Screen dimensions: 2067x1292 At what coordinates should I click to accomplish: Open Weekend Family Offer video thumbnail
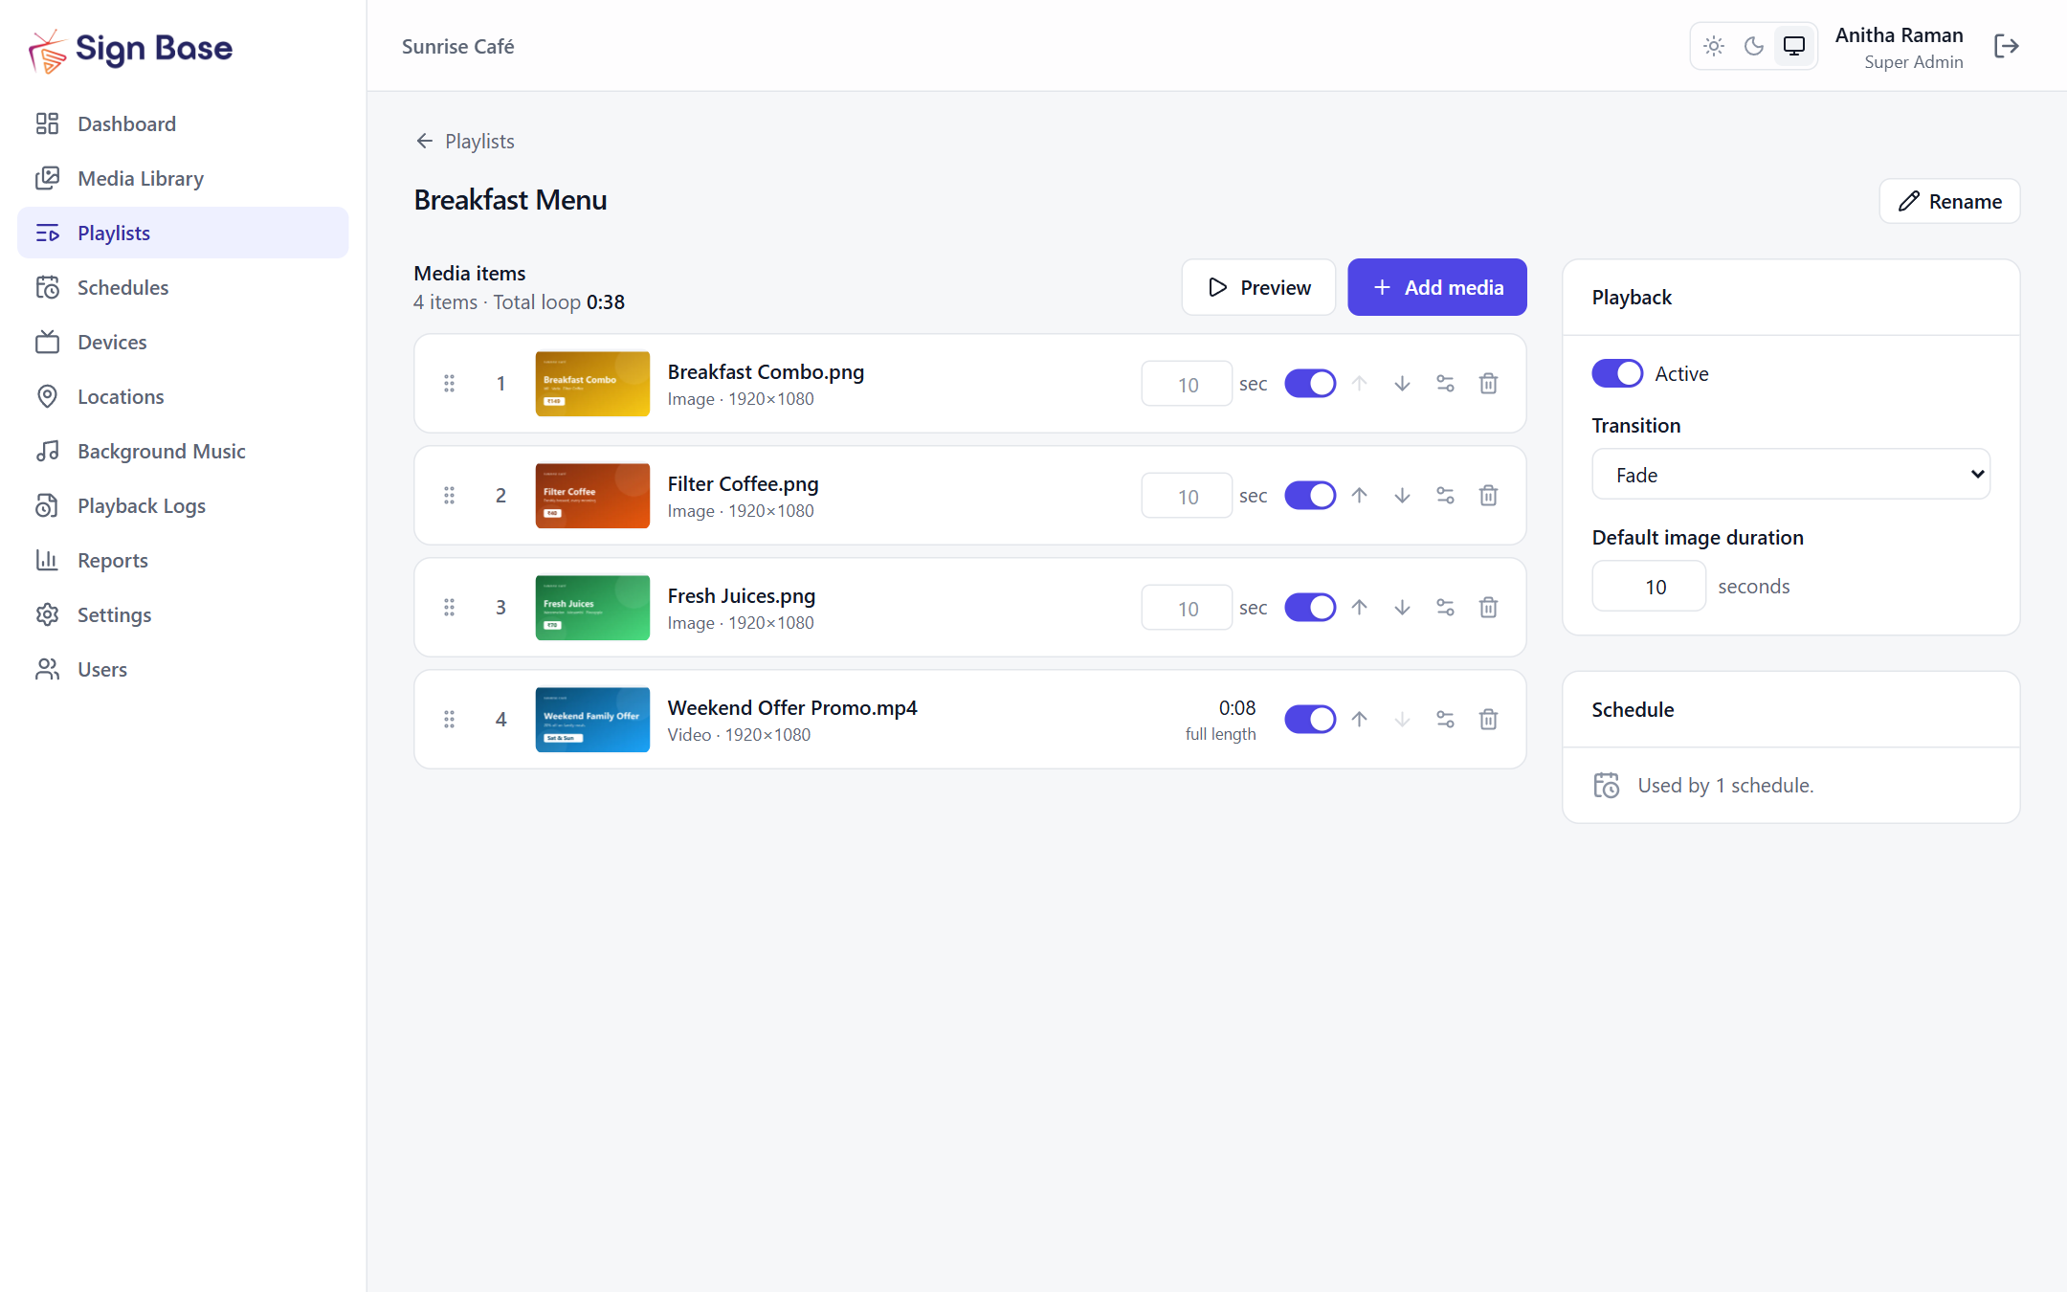coord(592,720)
